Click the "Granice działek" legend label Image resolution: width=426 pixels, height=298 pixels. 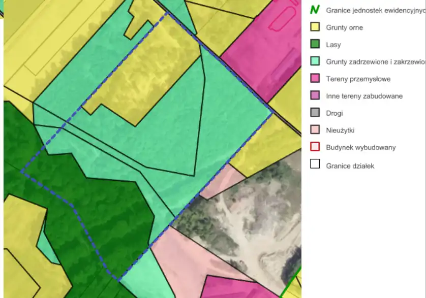[350, 165]
